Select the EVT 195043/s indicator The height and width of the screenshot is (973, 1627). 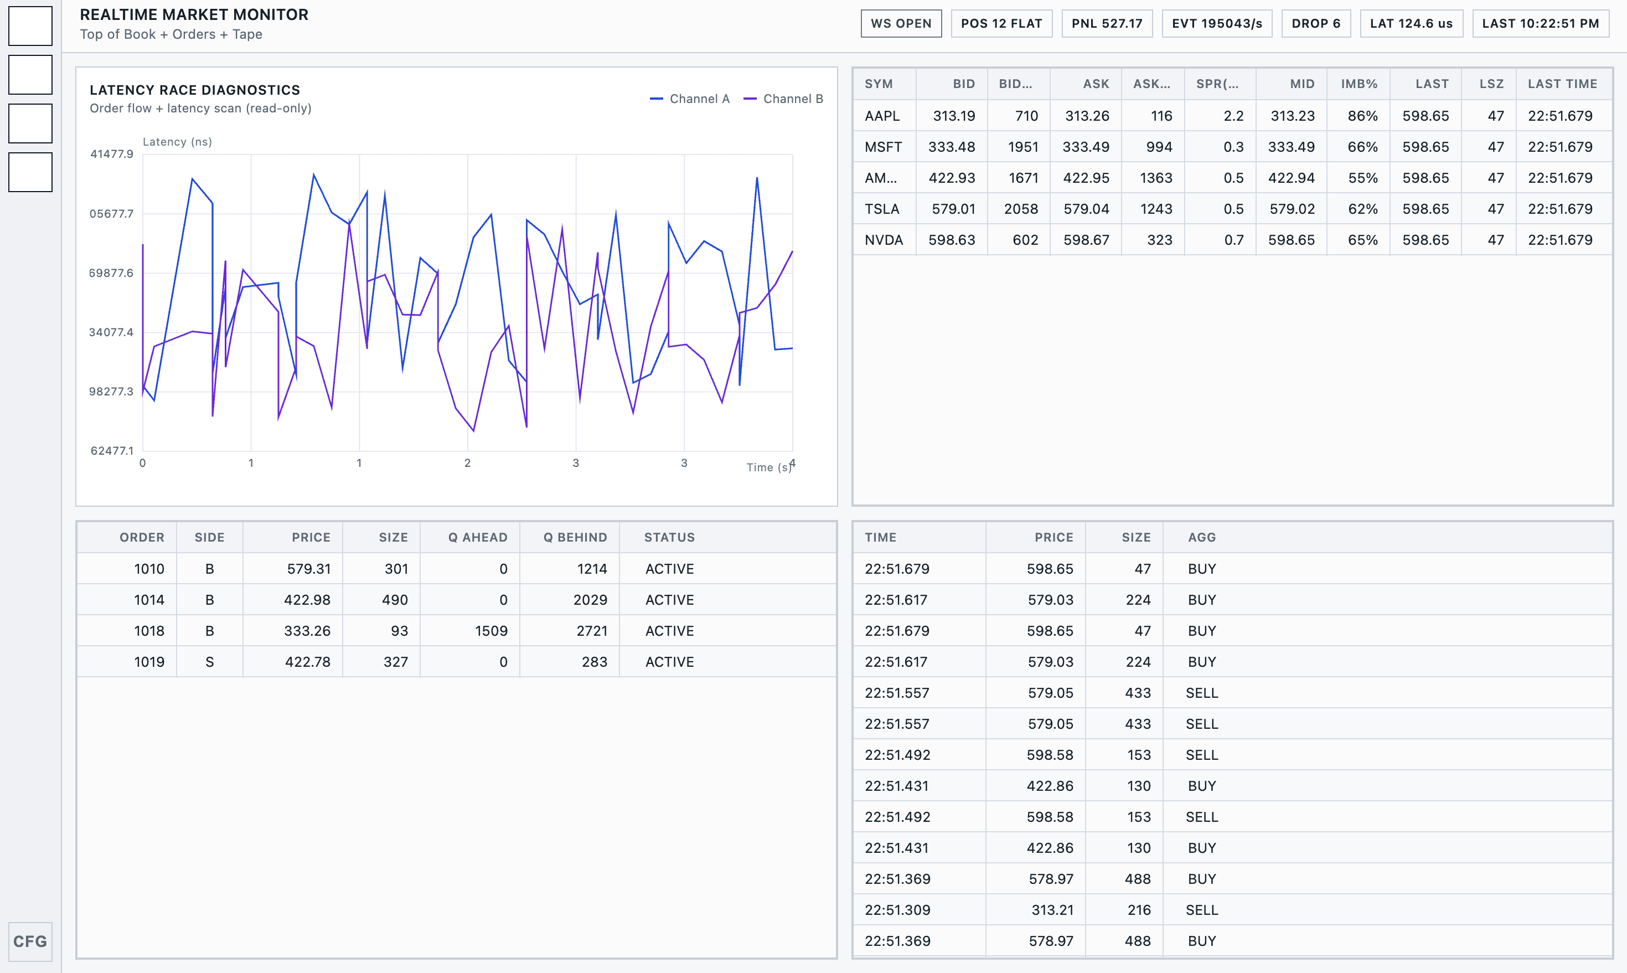click(x=1217, y=24)
